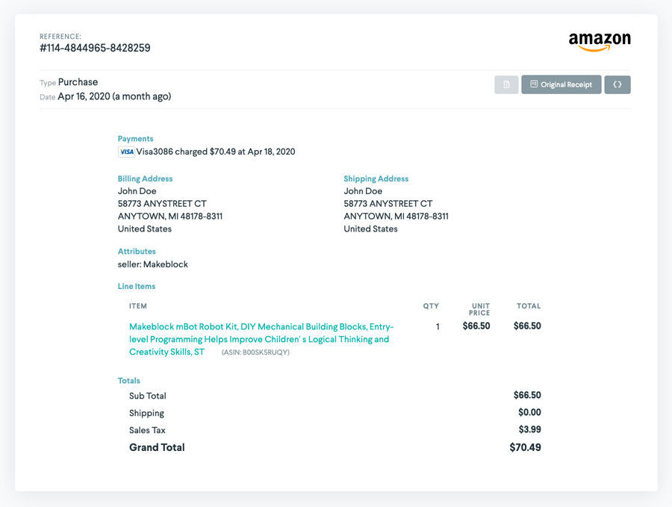
Task: Select the Billing Address heading
Action: point(145,178)
